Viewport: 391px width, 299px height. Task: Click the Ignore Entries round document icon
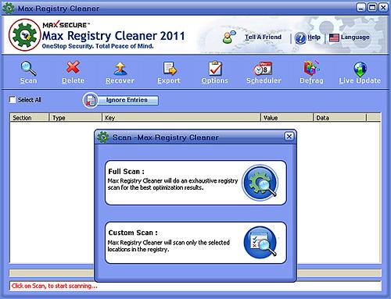[90, 100]
